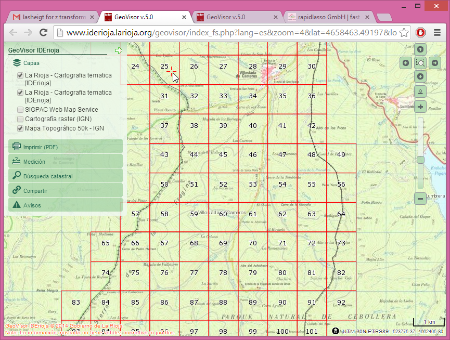Activate the zoom-to-box magnifier tool
Viewport: 450px width, 340px height.
(420, 63)
